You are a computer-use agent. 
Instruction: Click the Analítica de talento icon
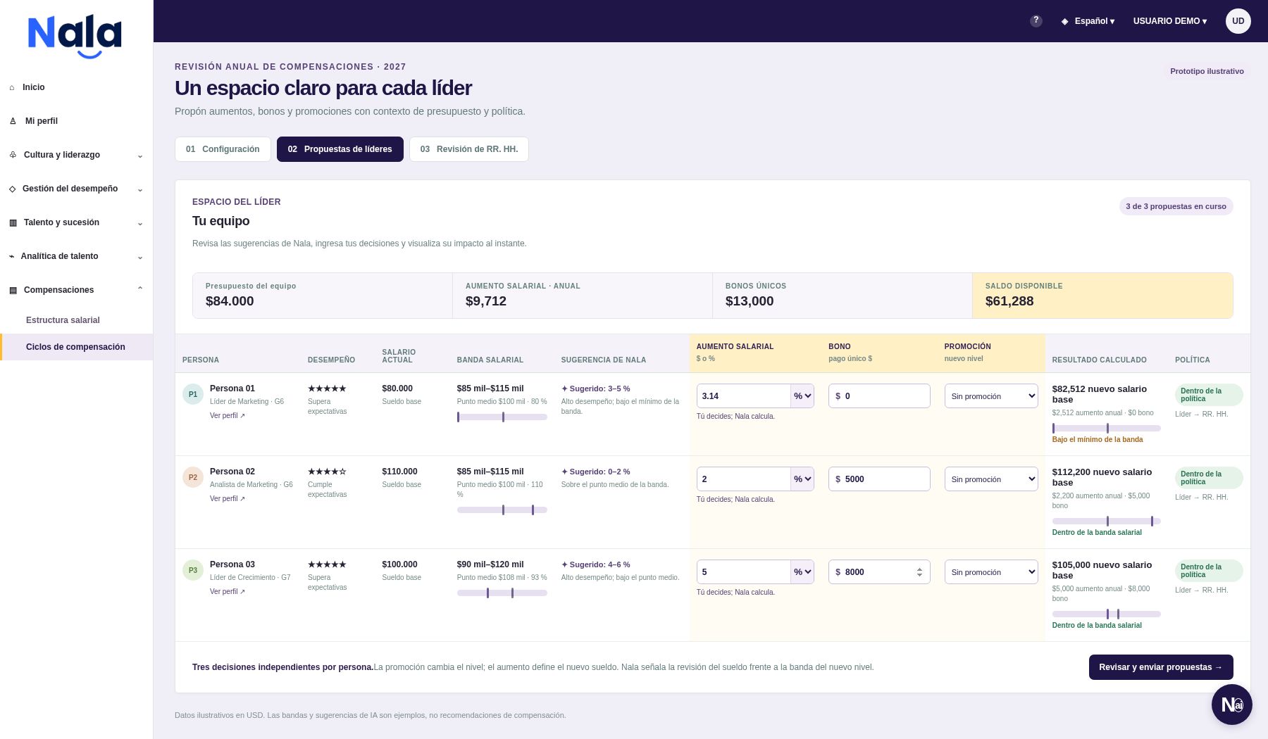[11, 256]
